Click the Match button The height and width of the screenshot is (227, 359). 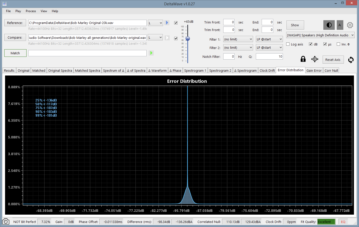point(15,53)
